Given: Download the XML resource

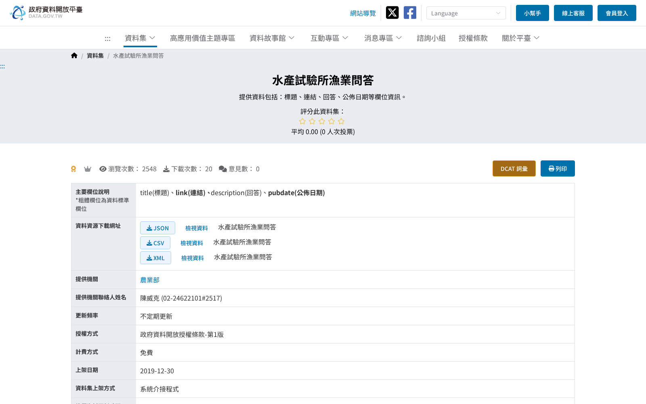Looking at the screenshot, I should click(x=155, y=258).
